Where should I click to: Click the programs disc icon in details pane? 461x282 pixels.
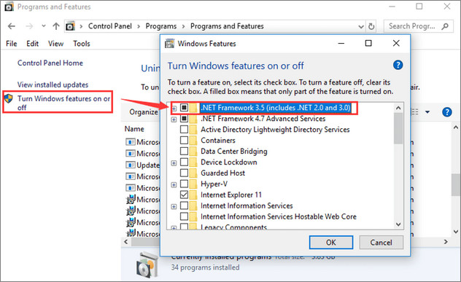[x=147, y=265]
